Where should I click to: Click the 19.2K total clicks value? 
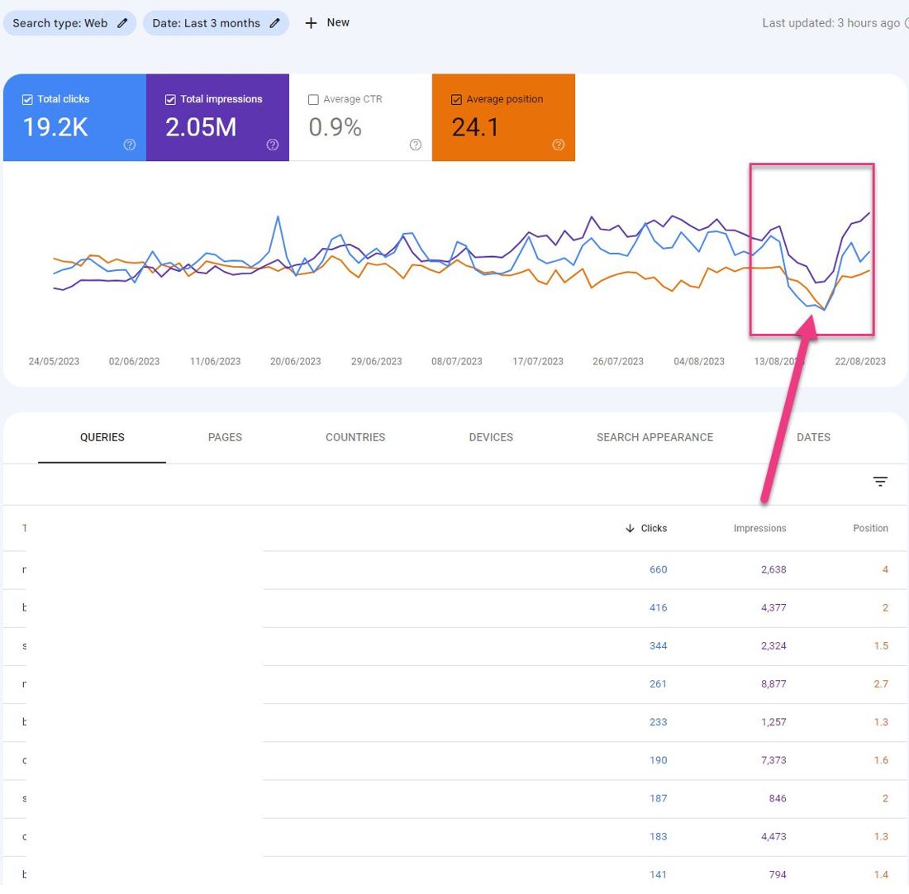tap(55, 127)
